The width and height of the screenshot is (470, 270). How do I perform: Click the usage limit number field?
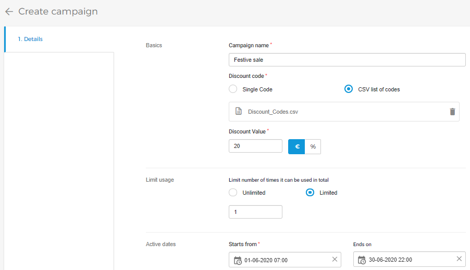click(255, 212)
